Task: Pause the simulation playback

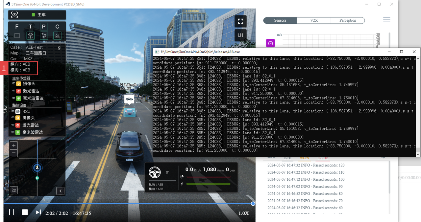Action: pos(12,212)
